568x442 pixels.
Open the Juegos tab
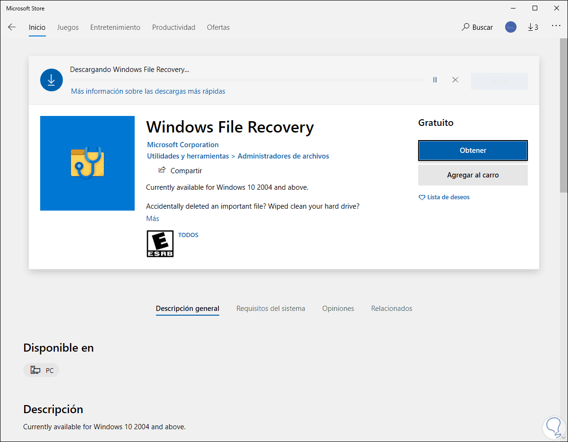68,27
